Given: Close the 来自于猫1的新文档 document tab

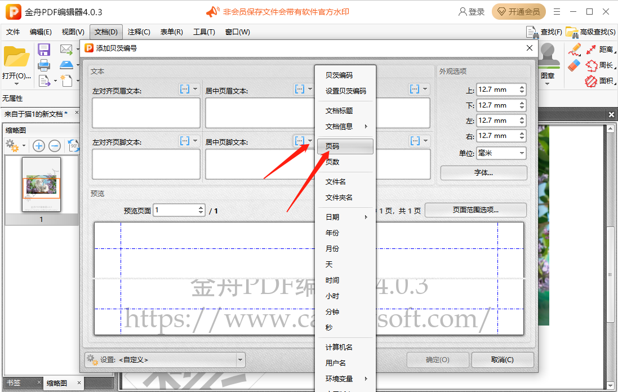Looking at the screenshot, I should [x=77, y=113].
